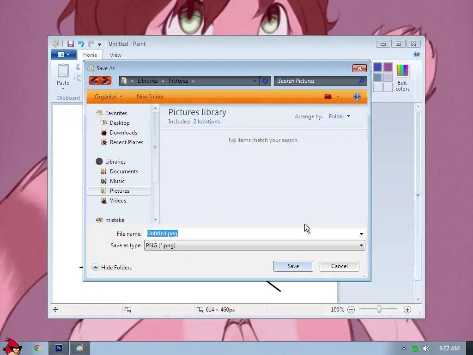The width and height of the screenshot is (473, 355).
Task: Click the red change view icon
Action: click(328, 97)
